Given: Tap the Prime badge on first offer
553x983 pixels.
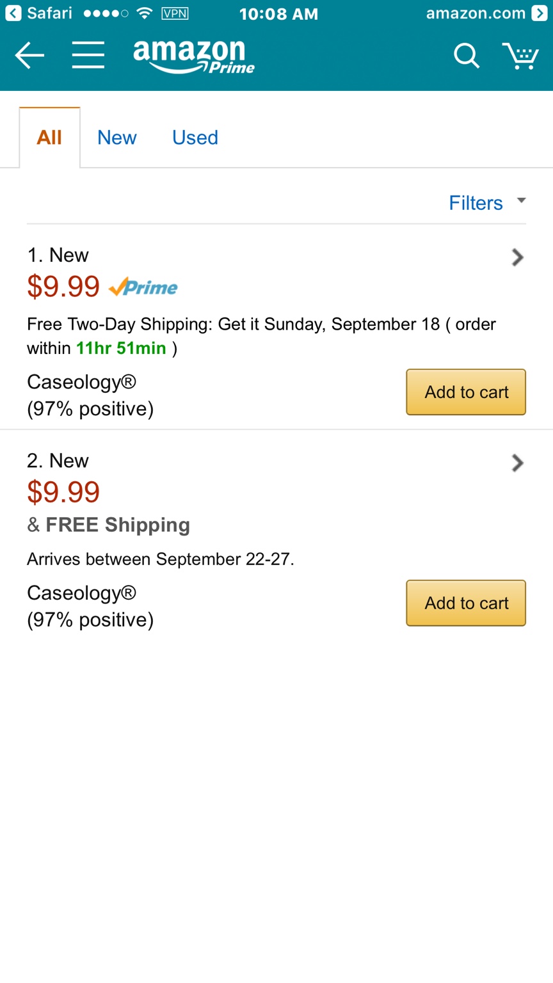Looking at the screenshot, I should [x=143, y=287].
